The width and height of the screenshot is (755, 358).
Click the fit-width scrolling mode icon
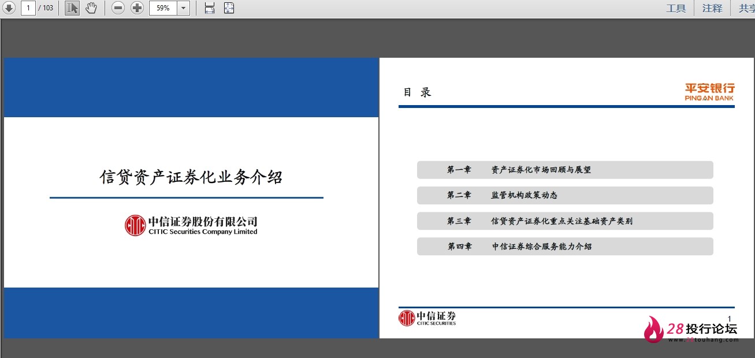click(x=210, y=8)
